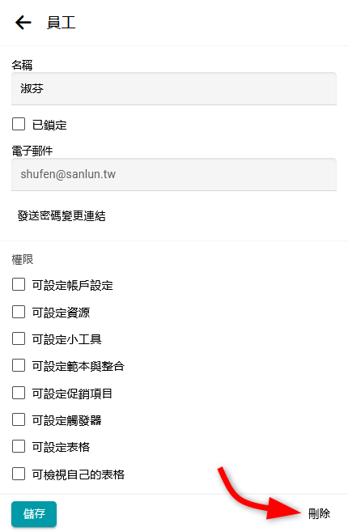The width and height of the screenshot is (348, 532).
Task: Enable the 可檢視自己的表格 permission
Action: coord(19,474)
